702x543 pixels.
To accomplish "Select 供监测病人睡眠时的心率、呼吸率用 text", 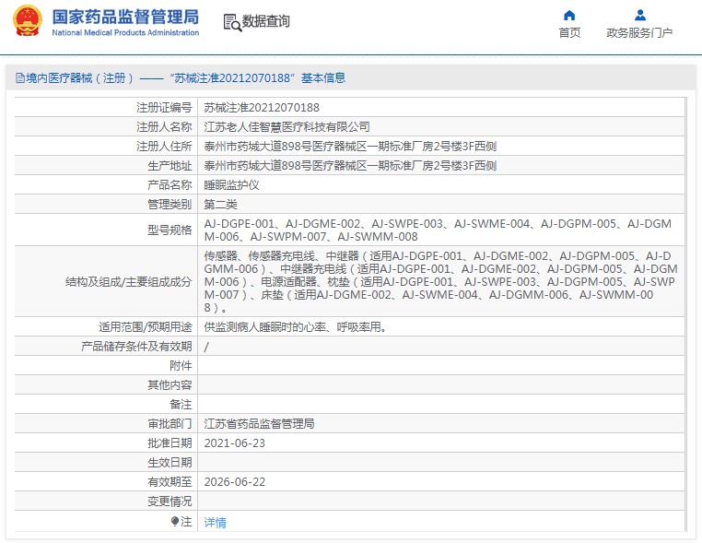I will (296, 327).
